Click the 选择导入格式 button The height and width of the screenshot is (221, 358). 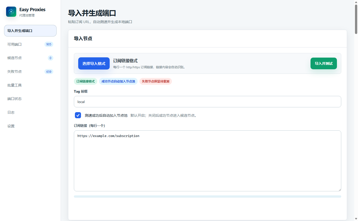pos(94,63)
